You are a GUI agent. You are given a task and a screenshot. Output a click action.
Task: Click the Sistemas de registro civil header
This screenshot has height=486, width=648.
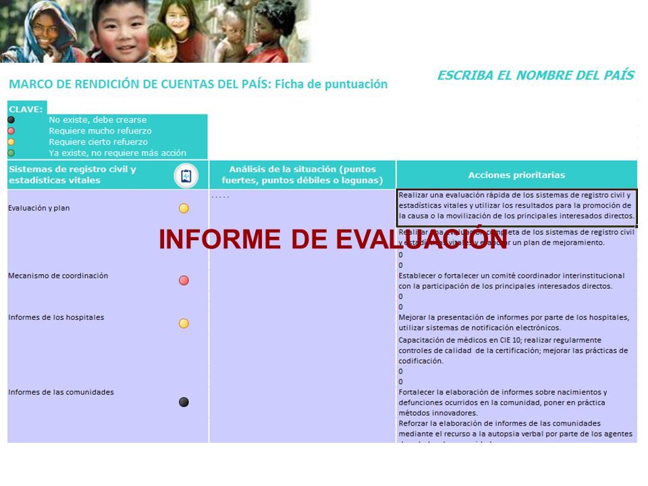pos(107,175)
